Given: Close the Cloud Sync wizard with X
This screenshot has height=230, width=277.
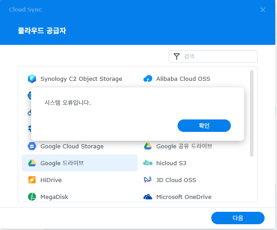Looking at the screenshot, I should tap(263, 10).
